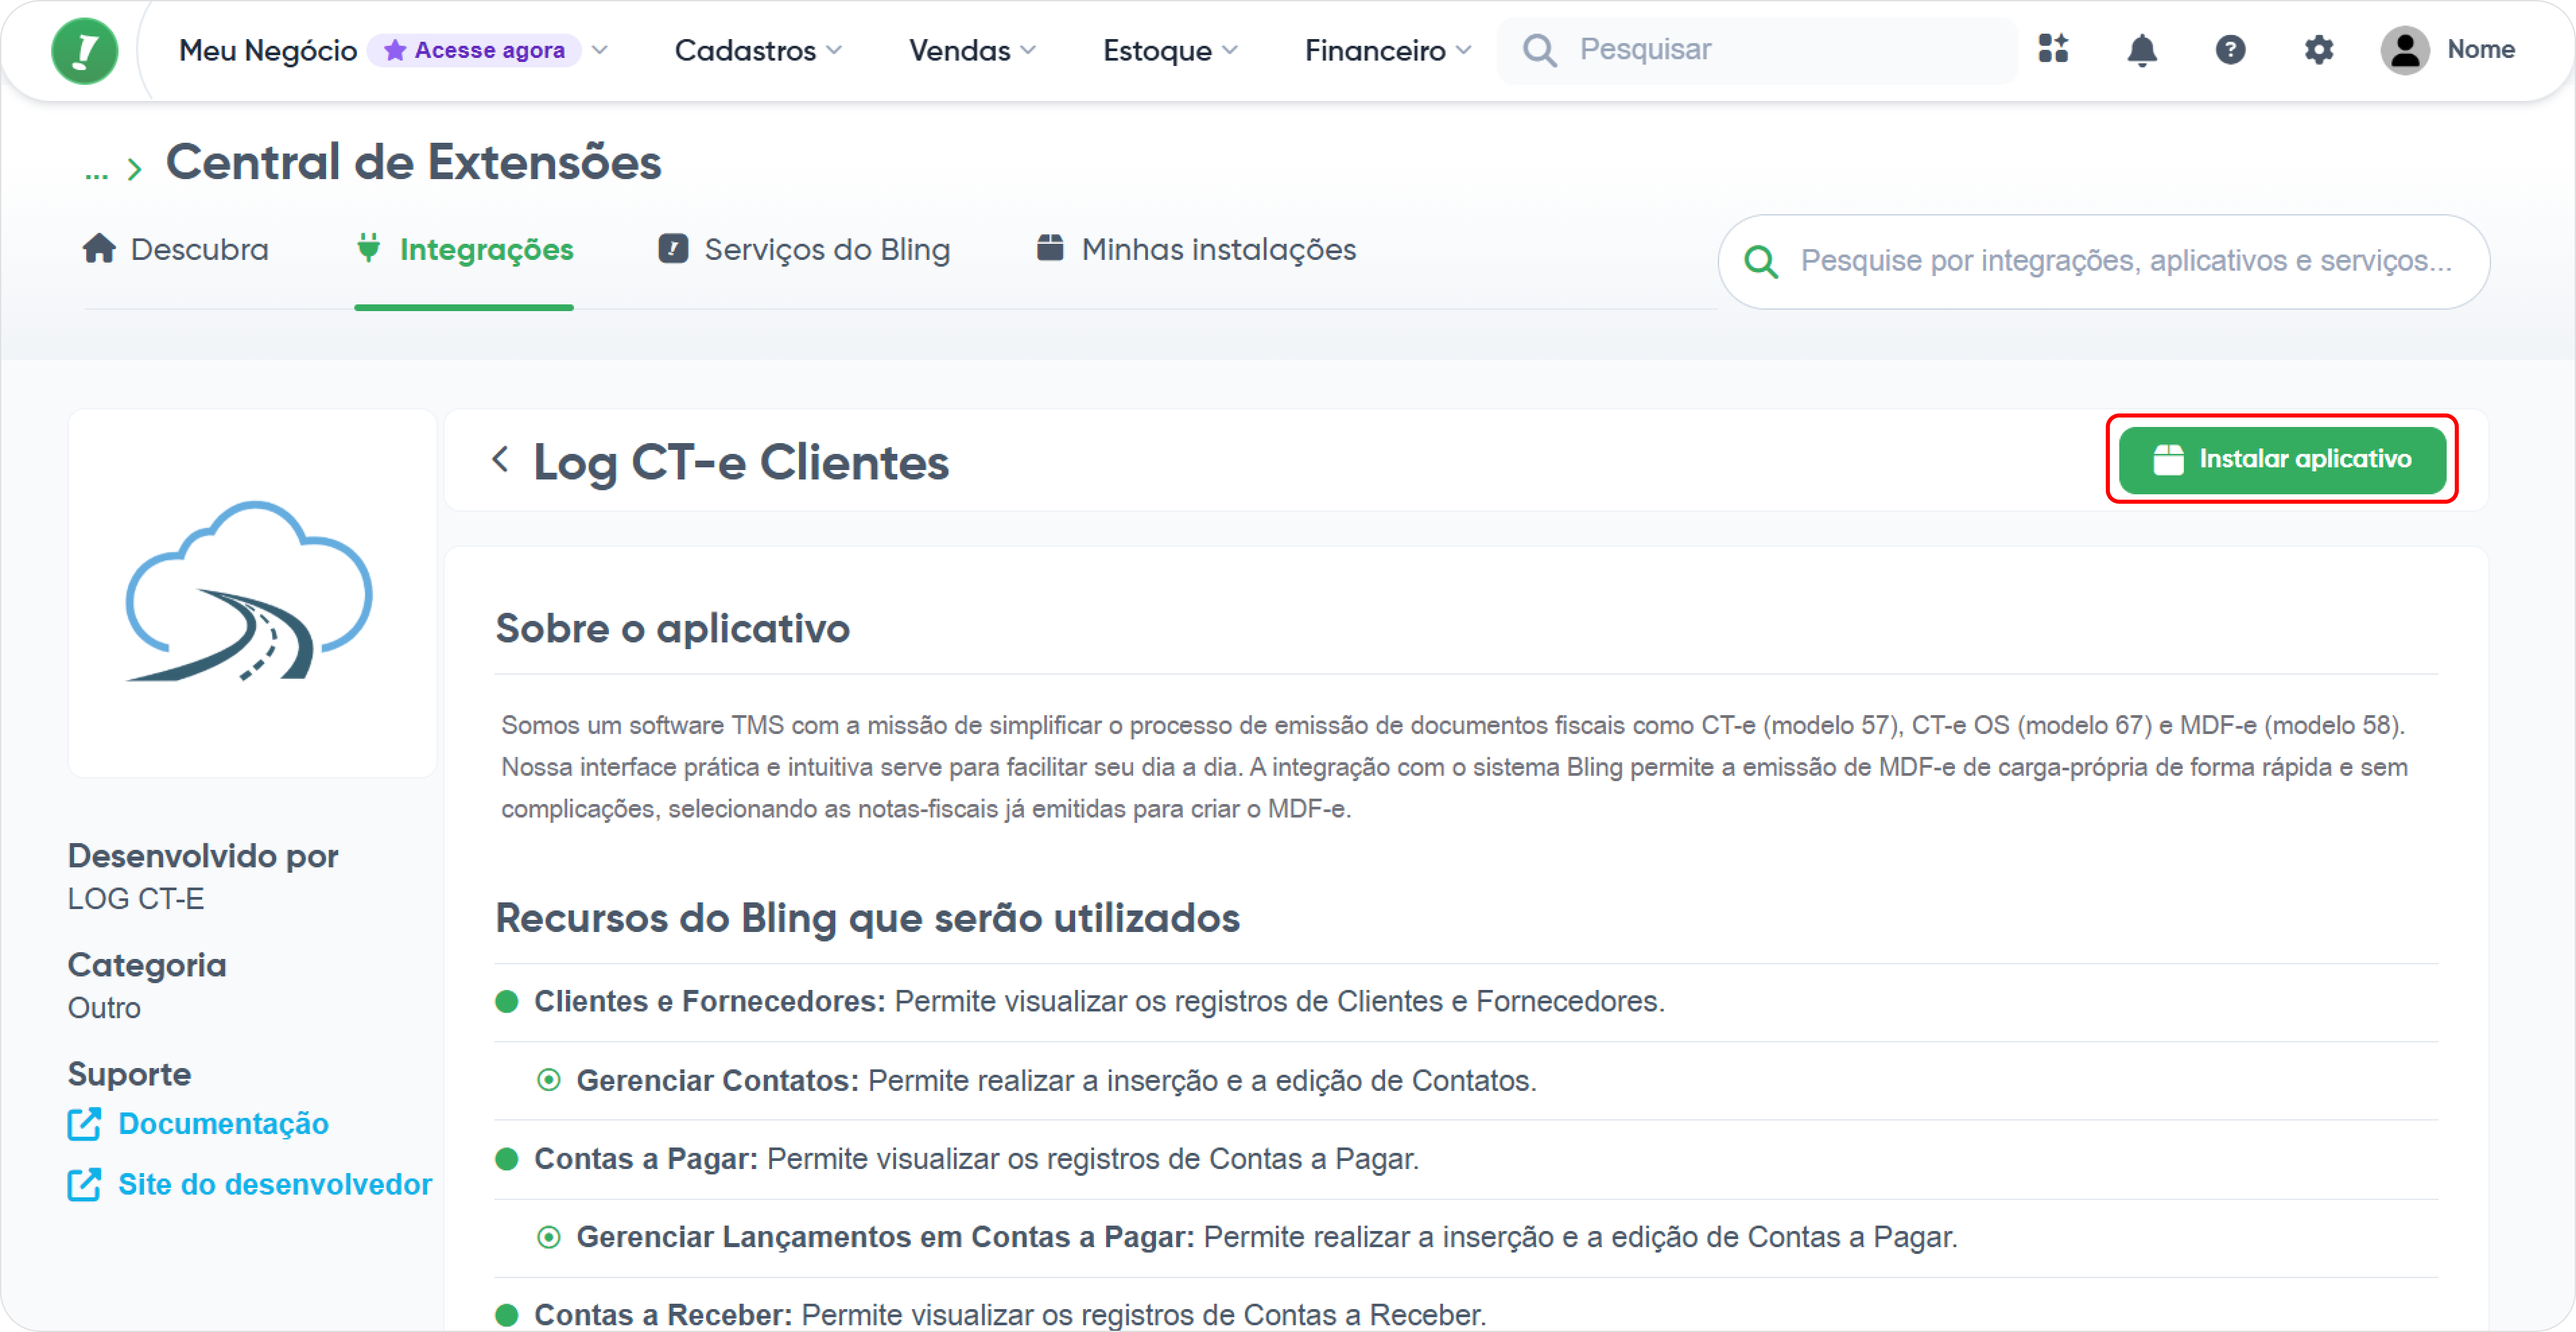This screenshot has width=2576, height=1332.
Task: Click the Sobre o aplicativo heading
Action: point(672,628)
